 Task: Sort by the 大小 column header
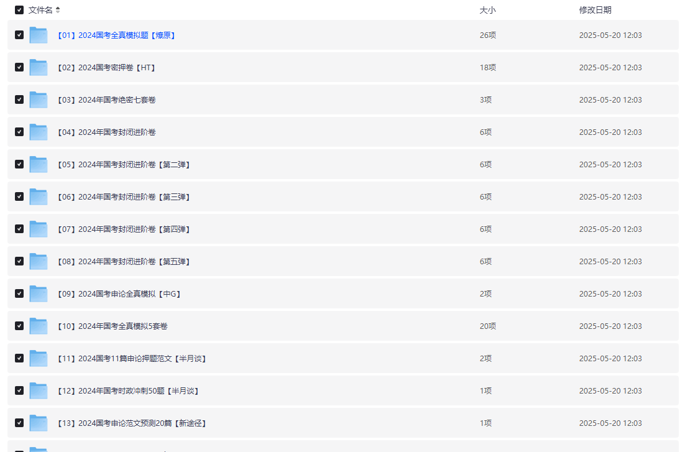point(487,10)
